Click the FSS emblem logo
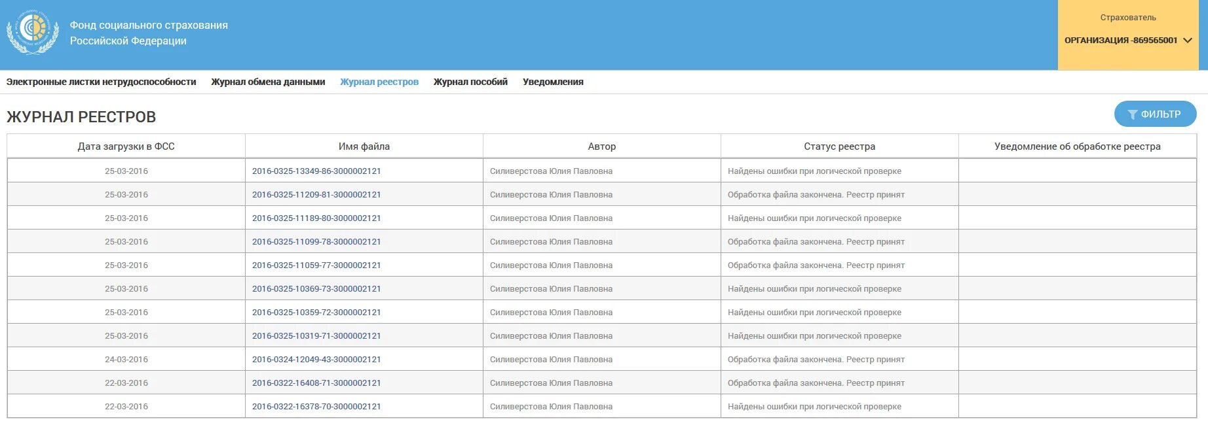Viewport: 1208px width, 427px height. (33, 31)
